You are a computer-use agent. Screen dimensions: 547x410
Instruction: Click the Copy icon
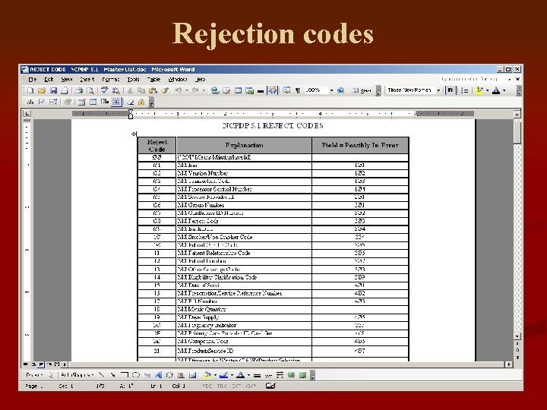coord(141,90)
